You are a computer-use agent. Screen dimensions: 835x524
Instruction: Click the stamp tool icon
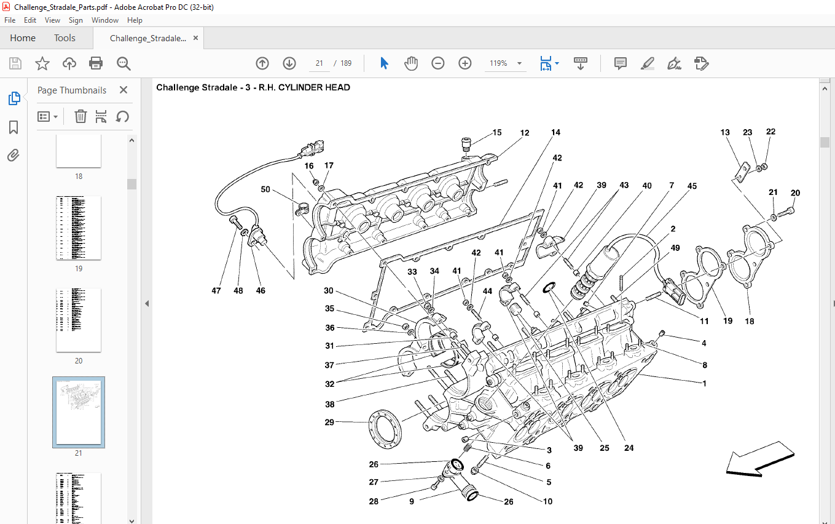click(x=702, y=63)
